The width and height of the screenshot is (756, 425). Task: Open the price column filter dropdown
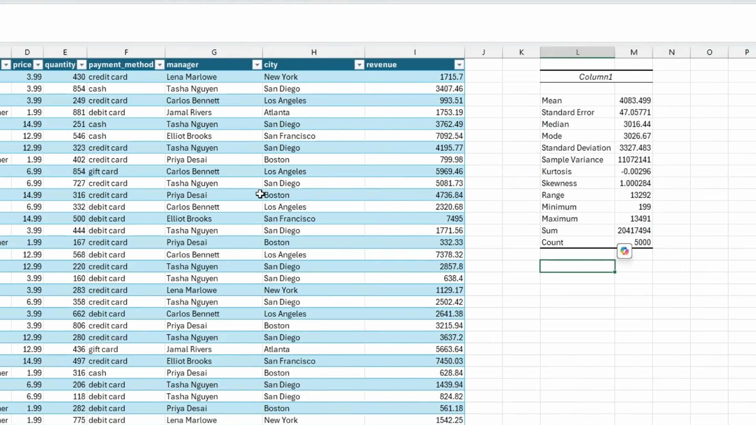click(x=38, y=65)
